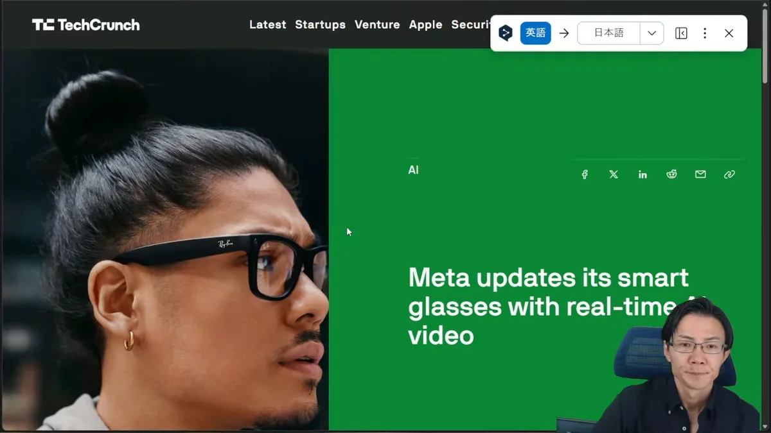This screenshot has width=771, height=433.
Task: Click the translator extension logo icon
Action: (506, 33)
